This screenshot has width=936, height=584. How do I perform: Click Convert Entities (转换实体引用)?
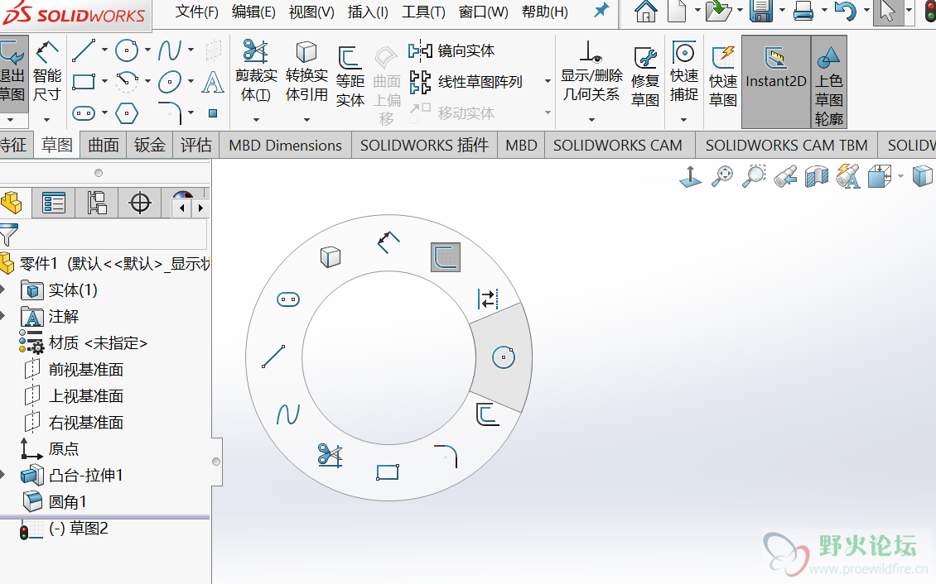pyautogui.click(x=306, y=71)
